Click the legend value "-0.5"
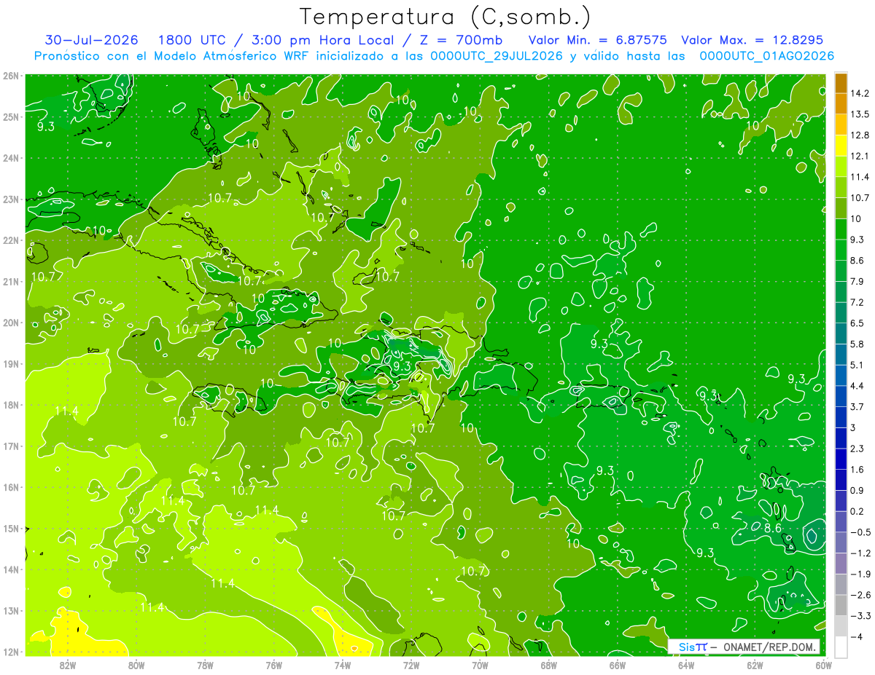Screen dimensions: 875x675 tap(860, 532)
